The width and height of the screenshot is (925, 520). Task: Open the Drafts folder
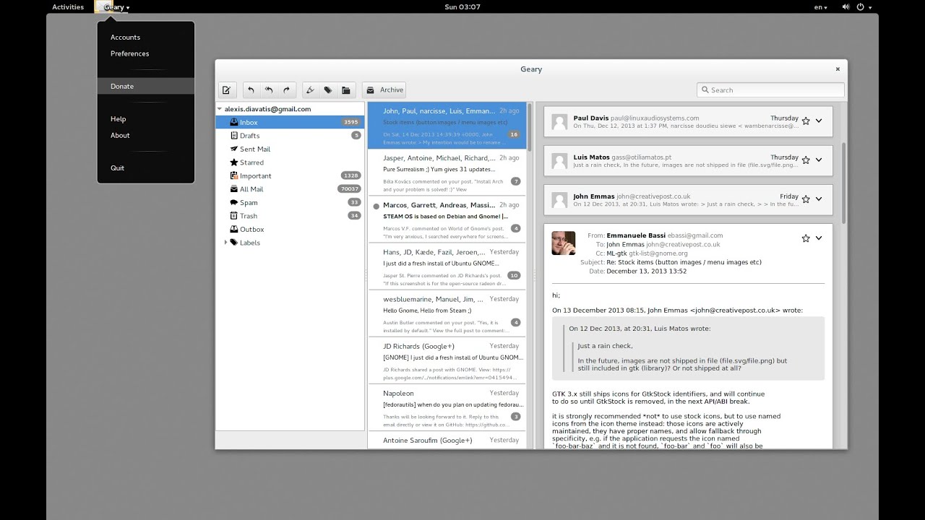(290, 136)
